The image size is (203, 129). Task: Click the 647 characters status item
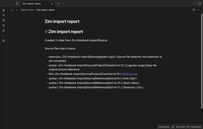(193, 127)
